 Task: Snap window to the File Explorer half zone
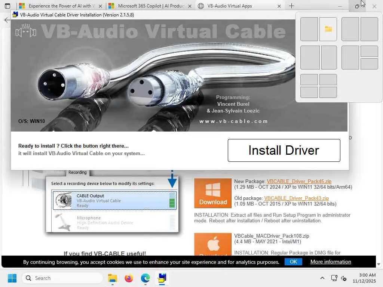328,29
